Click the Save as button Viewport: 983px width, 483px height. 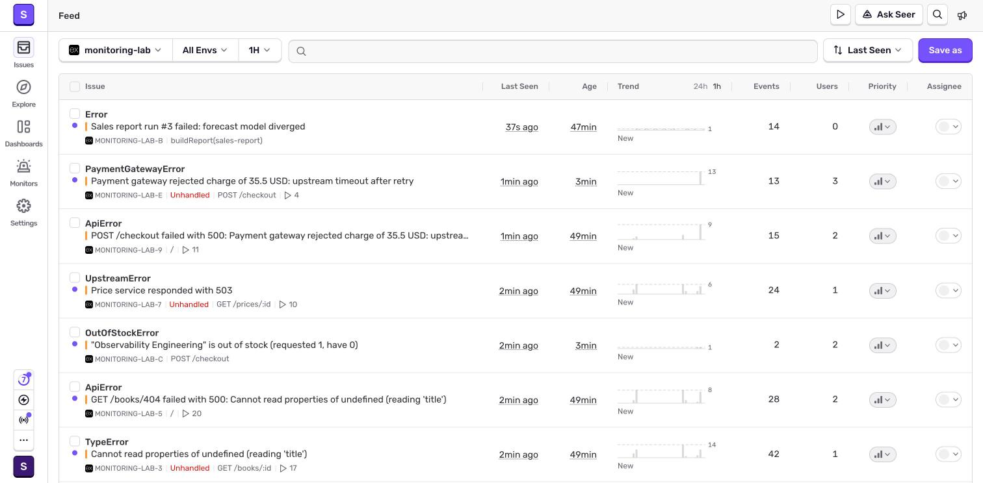click(x=945, y=50)
